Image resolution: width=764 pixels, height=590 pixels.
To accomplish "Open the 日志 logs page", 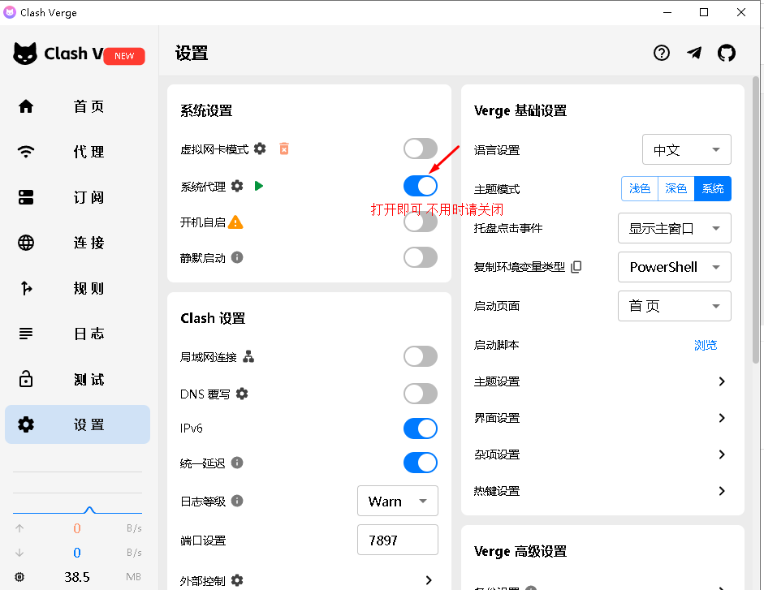I will coord(77,334).
